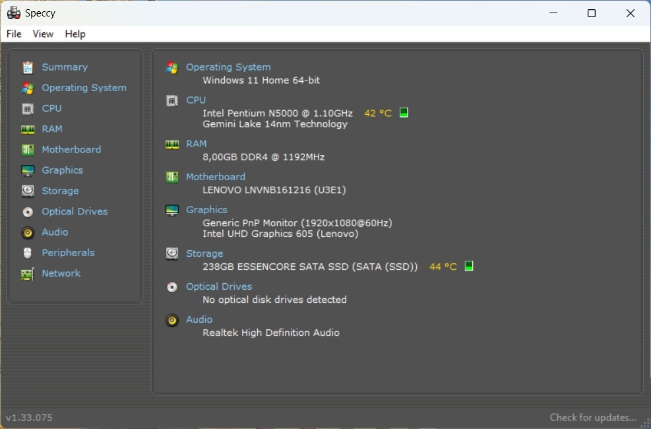Select the Audio icon in the sidebar
The image size is (651, 429).
click(27, 232)
